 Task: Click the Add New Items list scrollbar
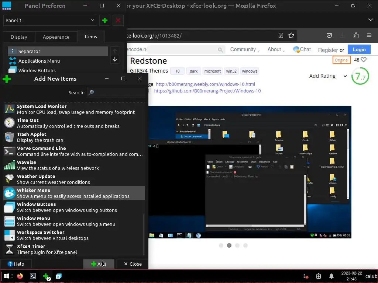point(144,235)
